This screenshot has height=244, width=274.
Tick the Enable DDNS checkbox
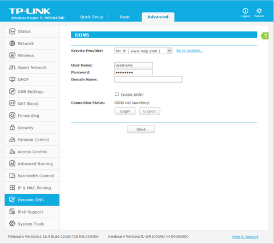pos(116,94)
